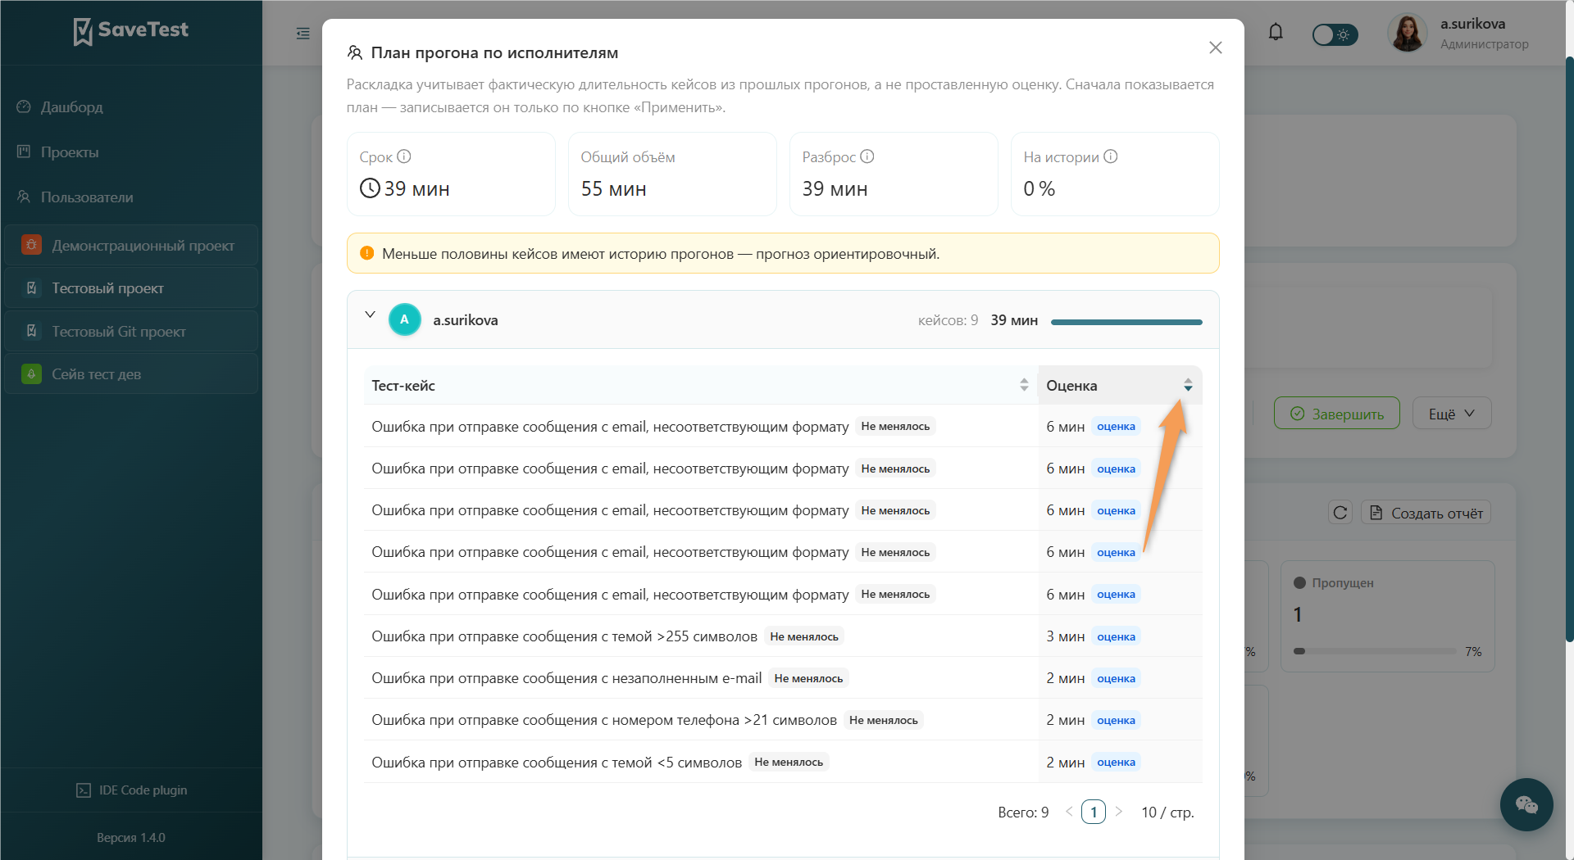This screenshot has width=1574, height=860.
Task: Open the 10 / стр. page-size dropdown
Action: coord(1167,812)
